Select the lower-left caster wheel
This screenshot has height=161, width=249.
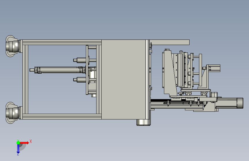point(12,113)
